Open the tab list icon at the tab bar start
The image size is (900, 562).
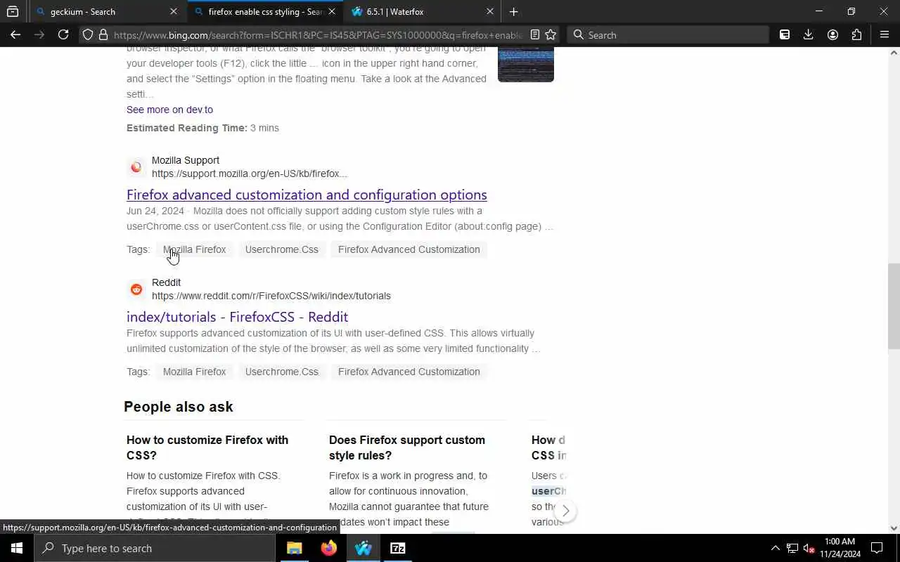[12, 12]
